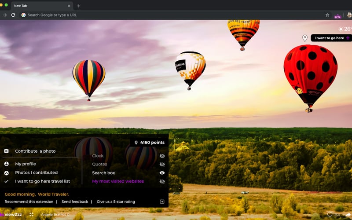Open Contribute a photo
Image resolution: width=352 pixels, height=220 pixels.
[35, 151]
